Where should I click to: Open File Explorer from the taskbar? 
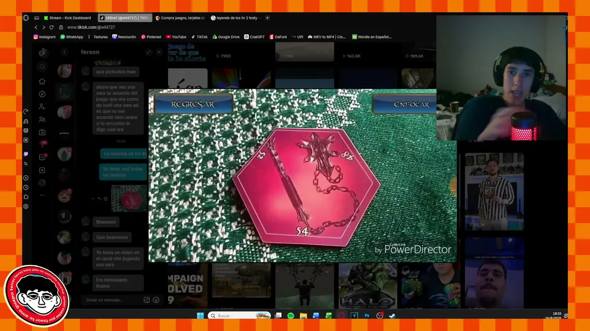(x=303, y=316)
